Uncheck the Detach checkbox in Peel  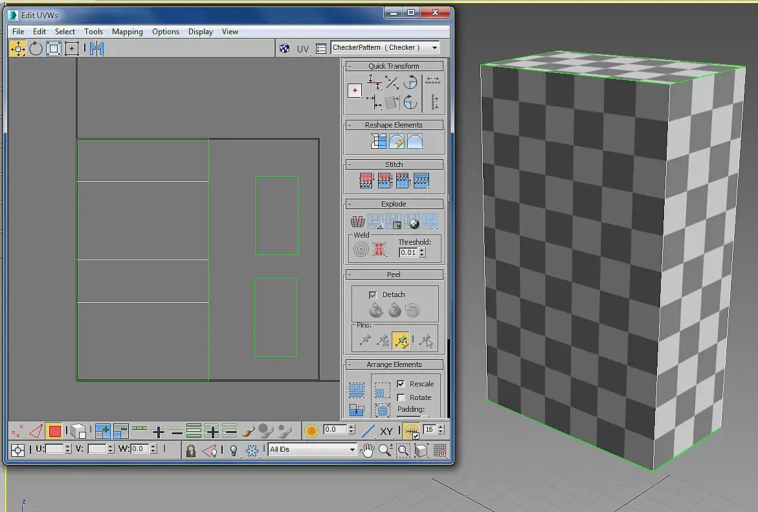373,295
